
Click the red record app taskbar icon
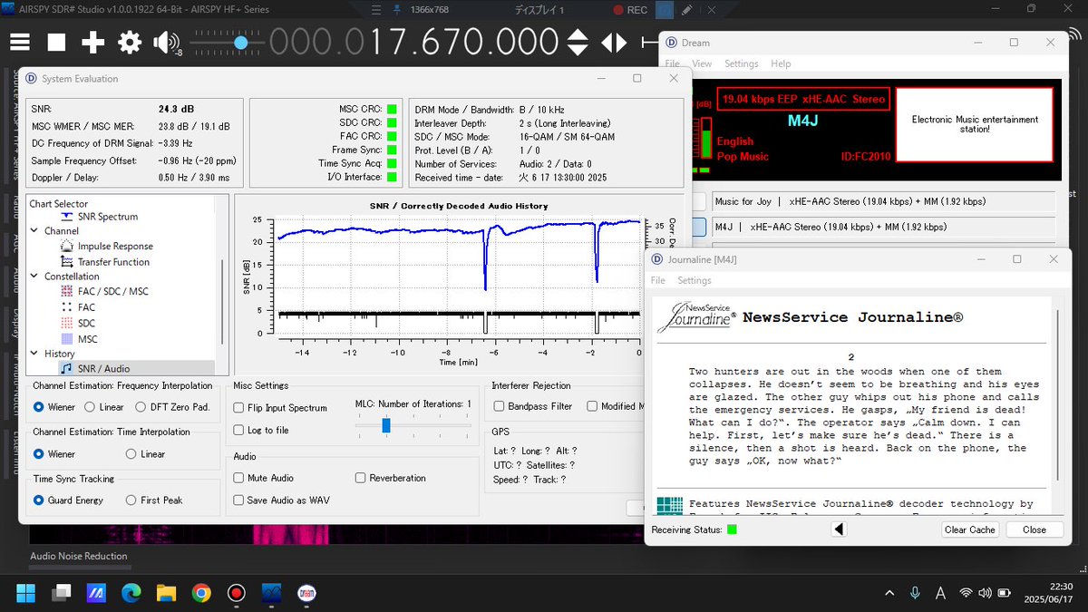coord(237,593)
